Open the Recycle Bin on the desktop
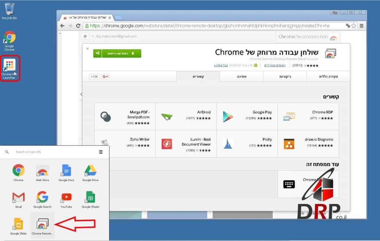380x241 pixels. click(9, 9)
